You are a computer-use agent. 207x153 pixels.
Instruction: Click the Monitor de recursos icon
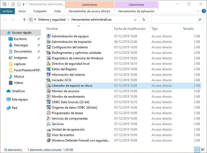click(48, 91)
